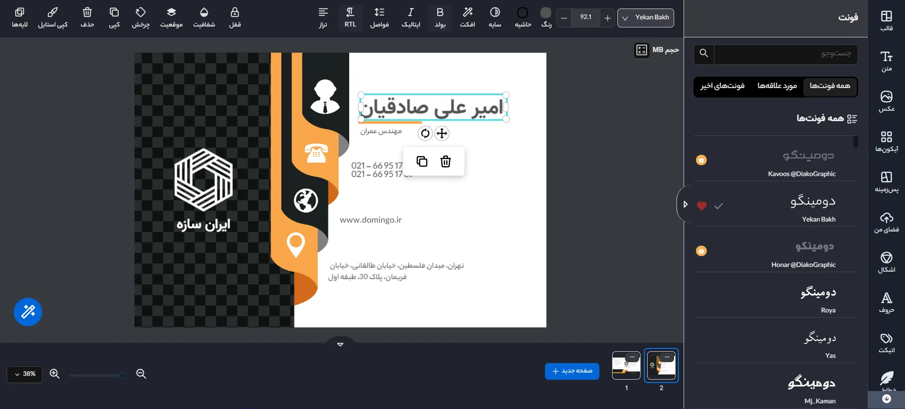This screenshot has height=409, width=905.
Task: Collapse the pages bar chevron
Action: coord(340,344)
